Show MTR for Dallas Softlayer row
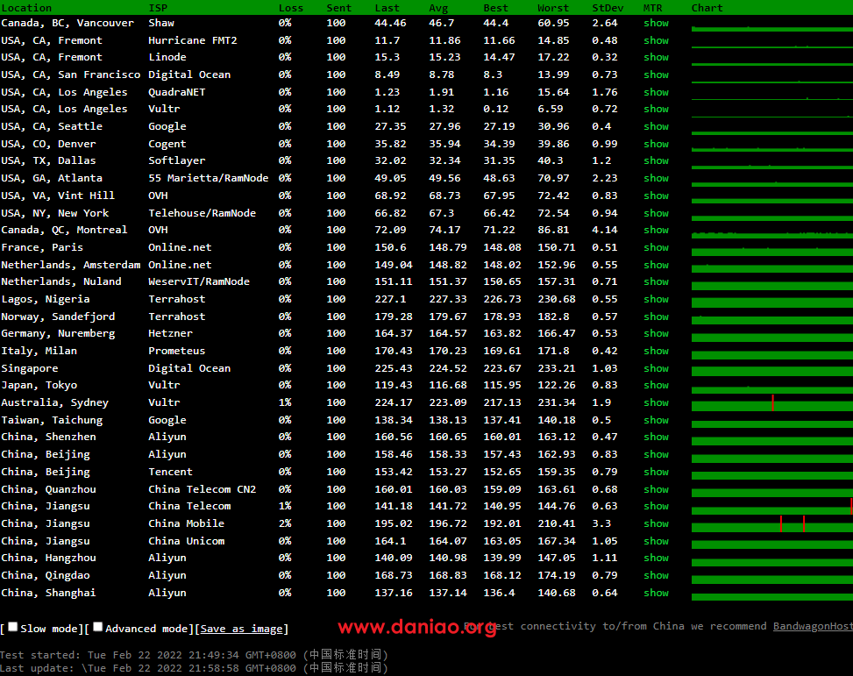 point(656,160)
